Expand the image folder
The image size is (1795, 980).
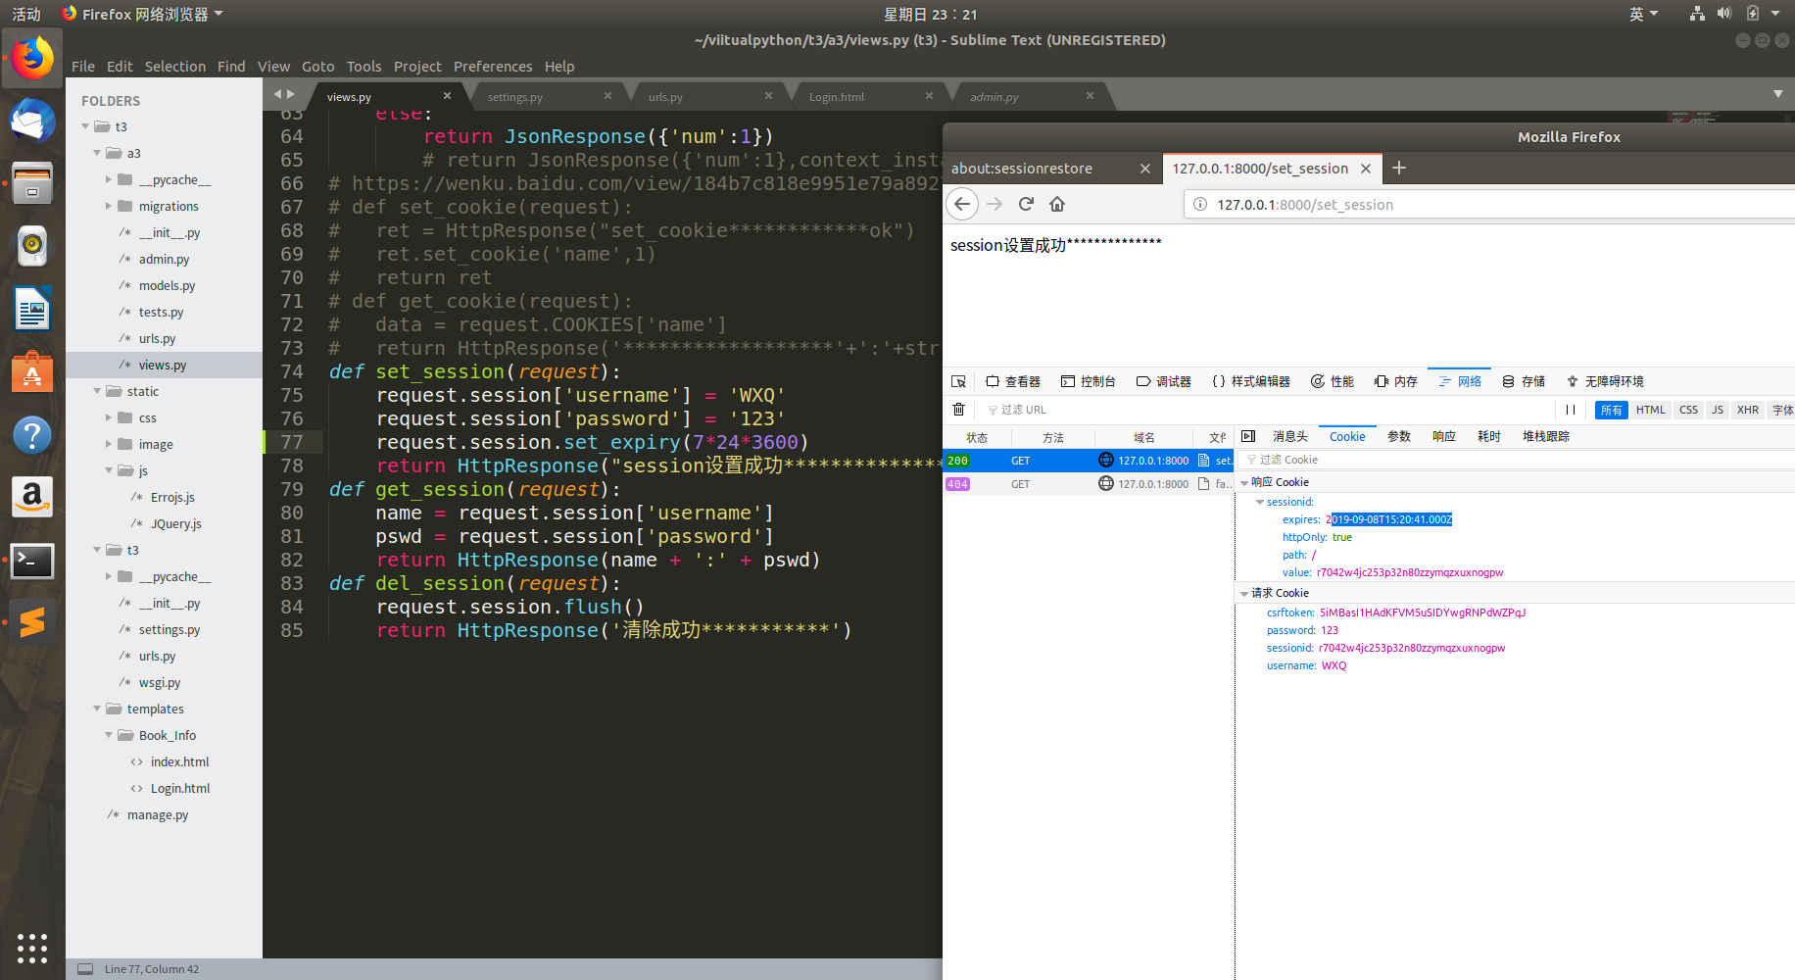coord(109,444)
